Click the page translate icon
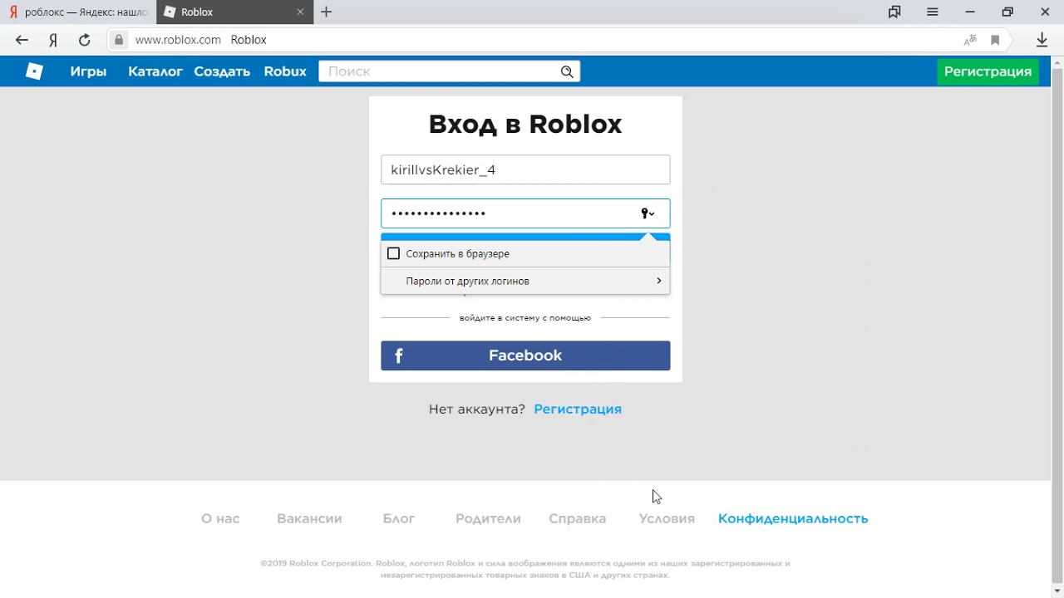Screen dimensions: 1064x598 point(970,40)
